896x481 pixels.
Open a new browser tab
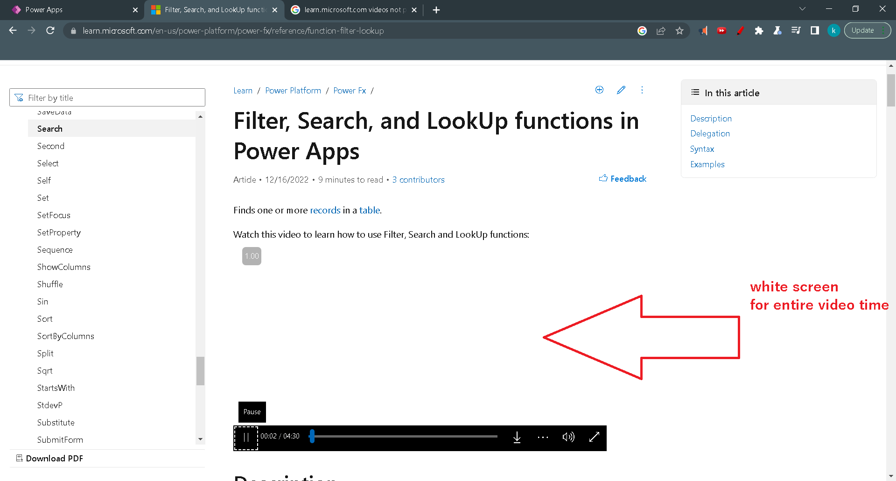[436, 10]
